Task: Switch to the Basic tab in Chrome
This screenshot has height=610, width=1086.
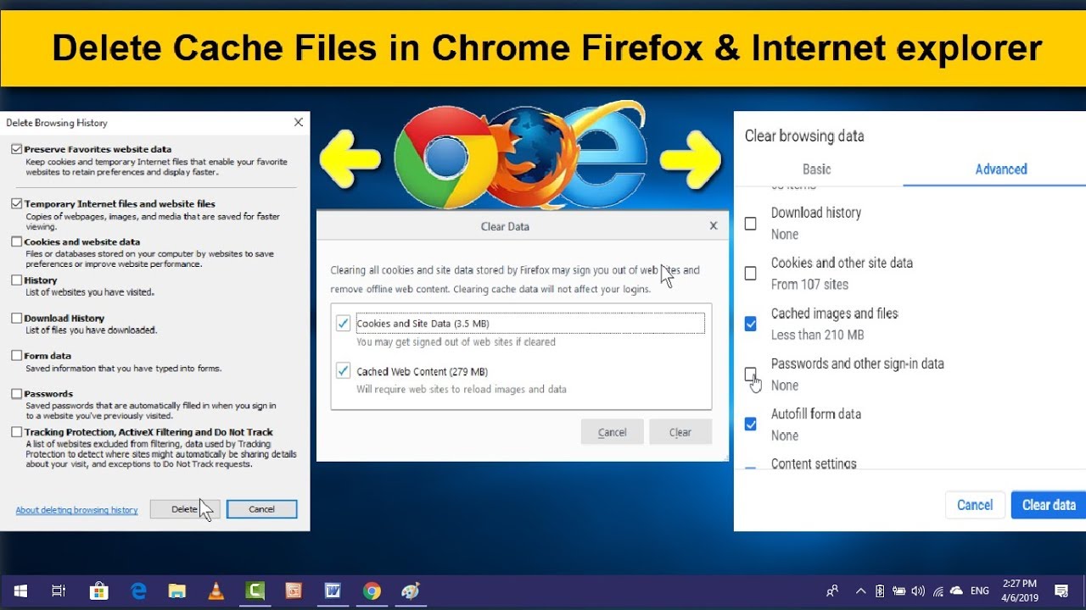Action: (x=817, y=169)
